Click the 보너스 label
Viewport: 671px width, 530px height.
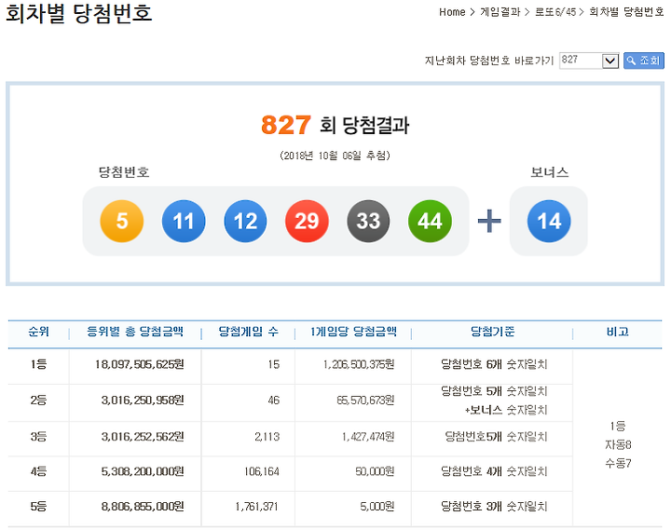[x=550, y=172]
